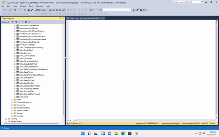Expand the Programmability folder node
The image size is (219, 137).
point(12,108)
